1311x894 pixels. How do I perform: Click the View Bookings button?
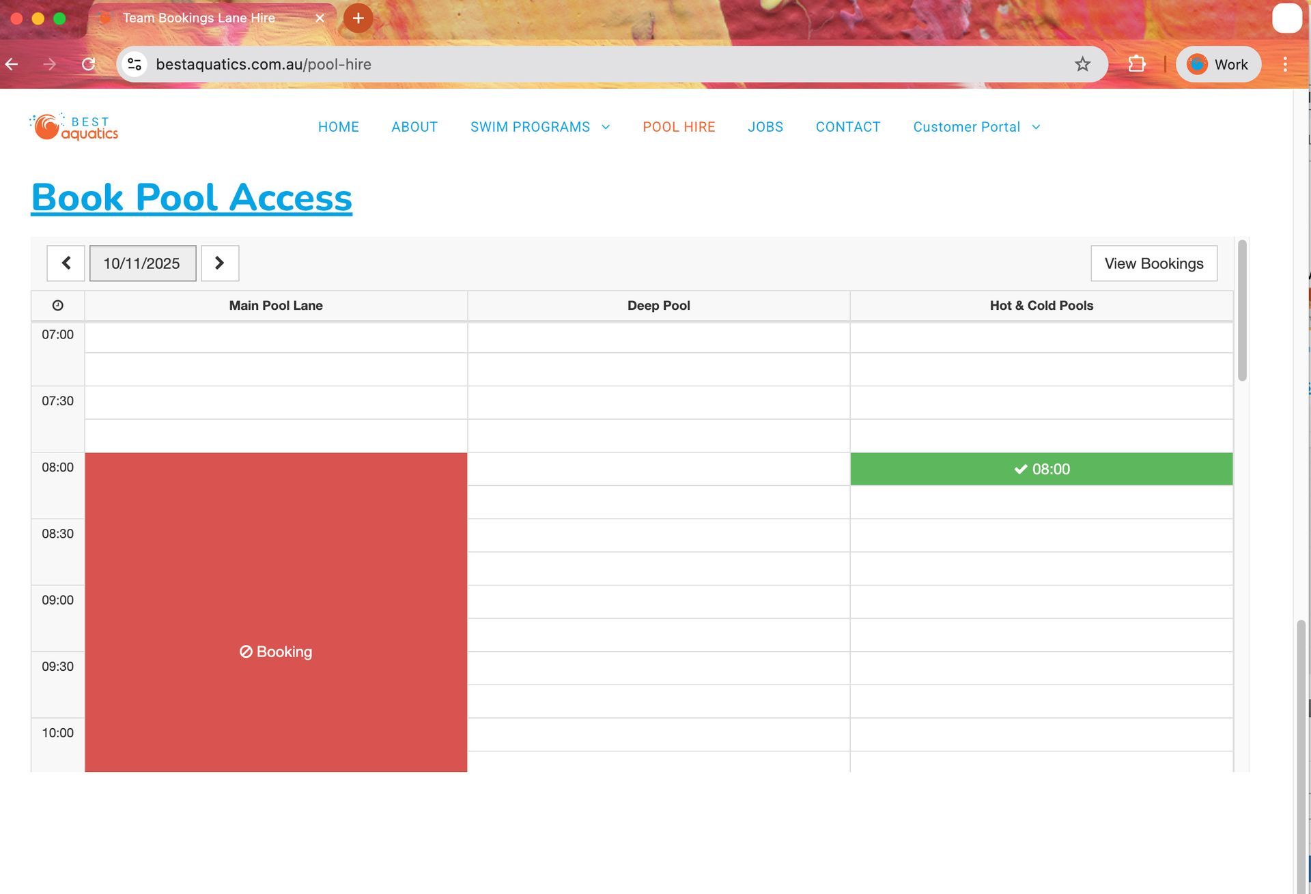1153,263
